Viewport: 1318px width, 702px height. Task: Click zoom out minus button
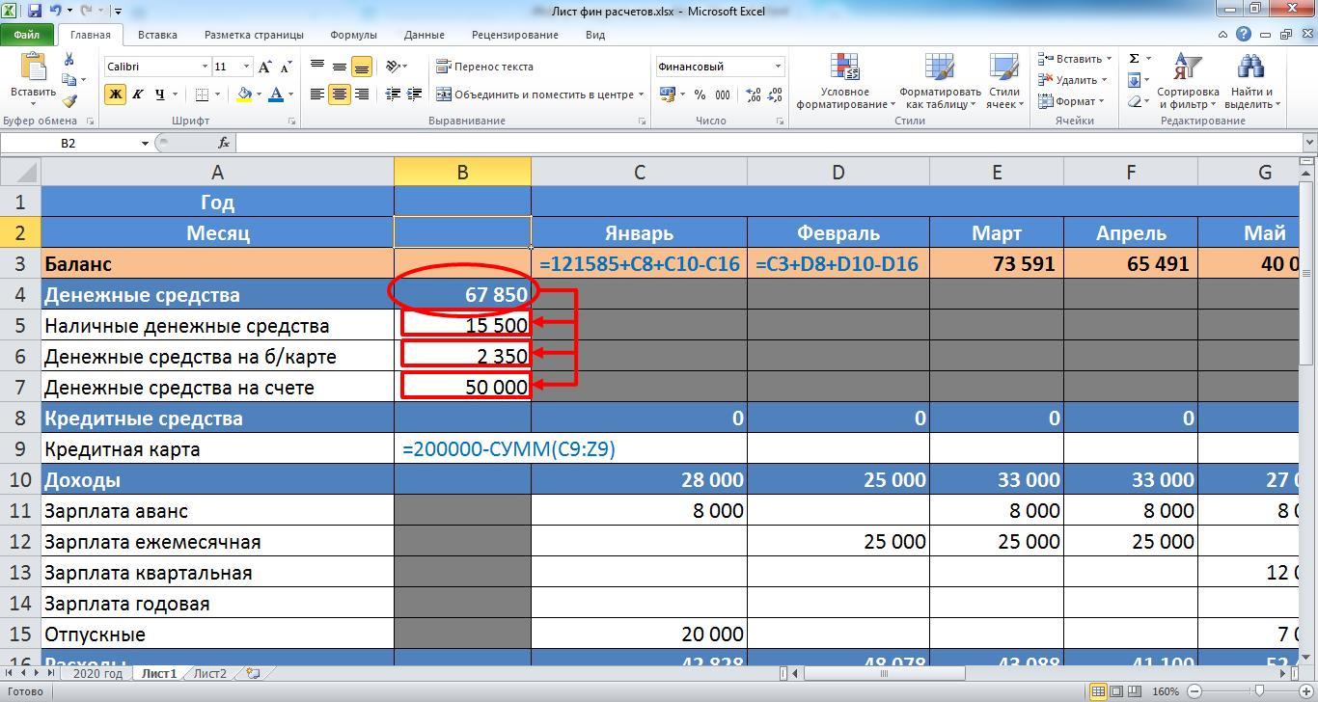[x=1194, y=691]
